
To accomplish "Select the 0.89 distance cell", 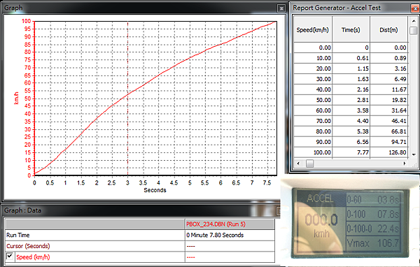I will point(389,58).
